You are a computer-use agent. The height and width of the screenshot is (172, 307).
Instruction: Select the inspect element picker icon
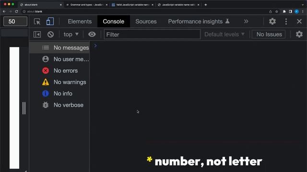(37, 21)
